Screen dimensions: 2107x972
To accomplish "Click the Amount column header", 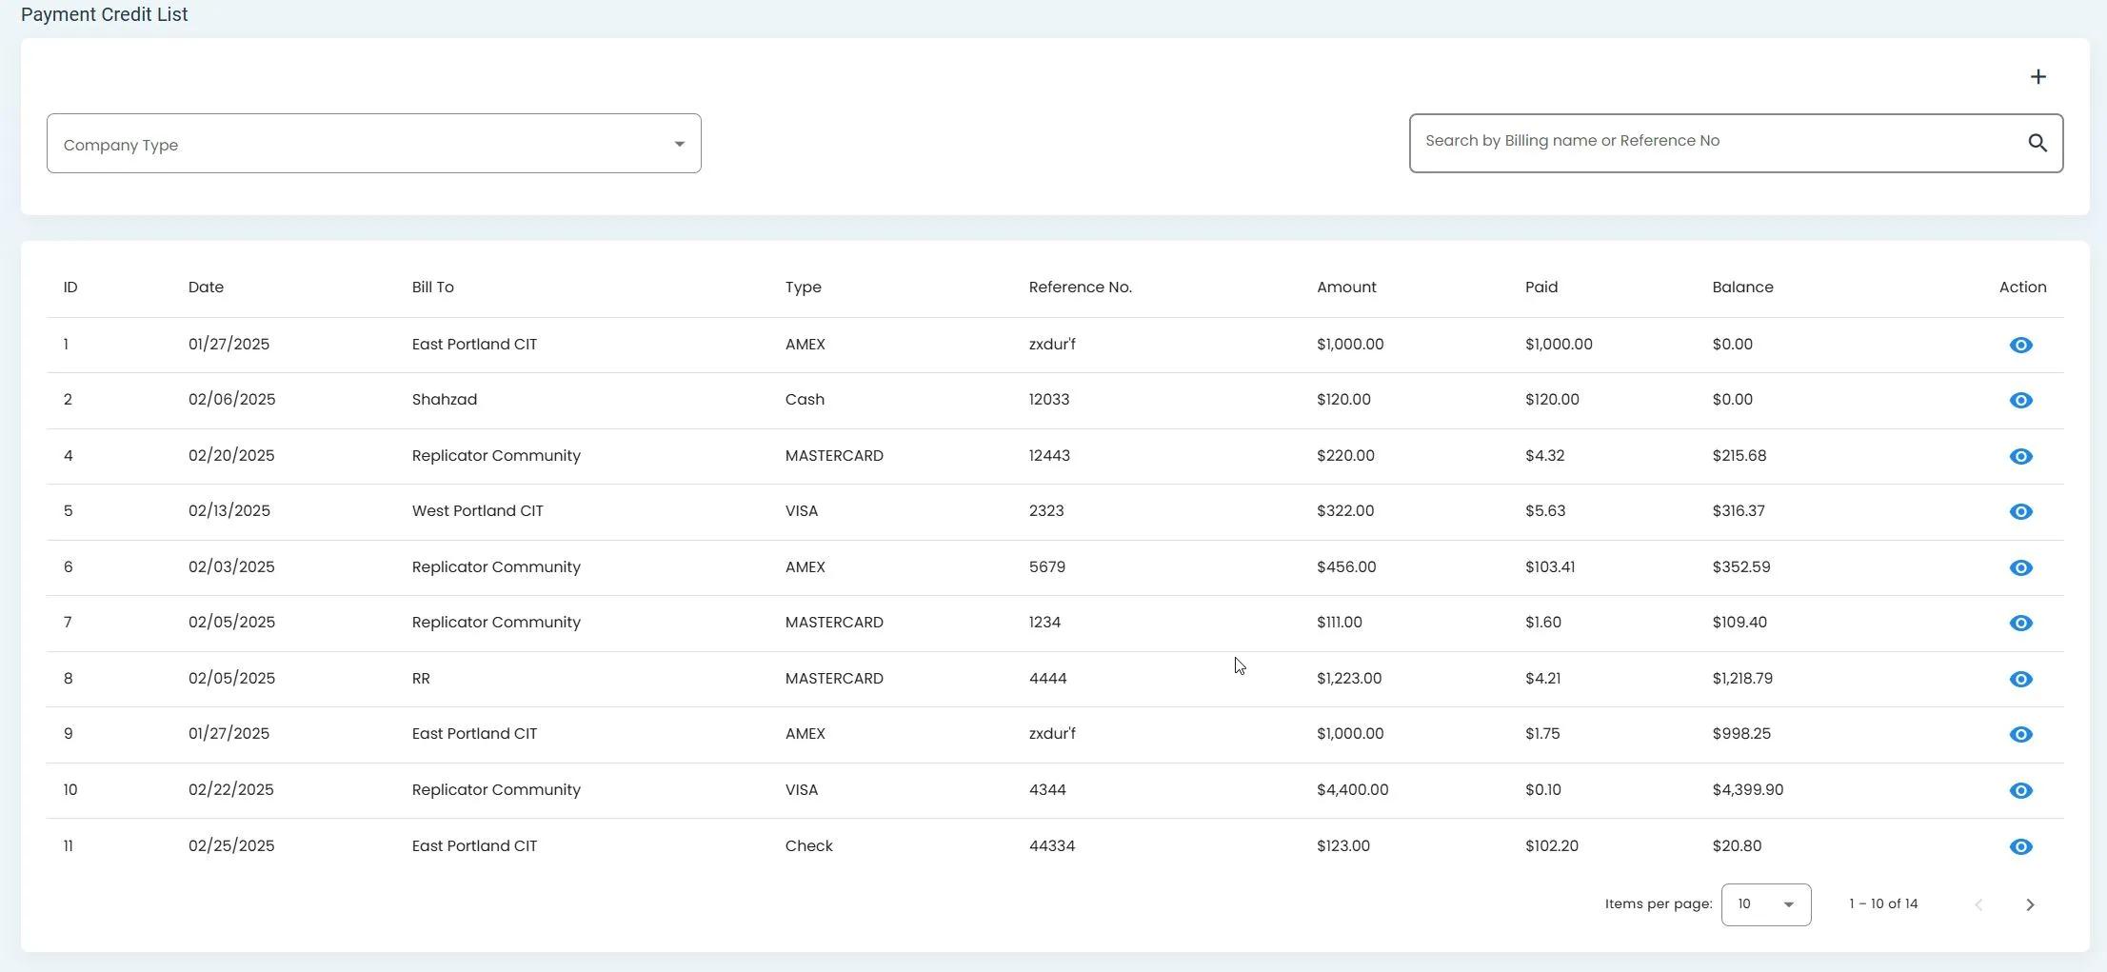I will point(1345,288).
